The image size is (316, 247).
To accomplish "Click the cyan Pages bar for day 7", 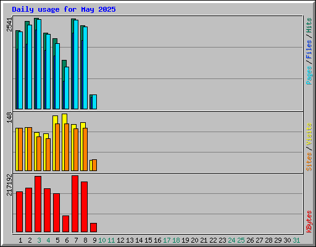I will point(76,64).
